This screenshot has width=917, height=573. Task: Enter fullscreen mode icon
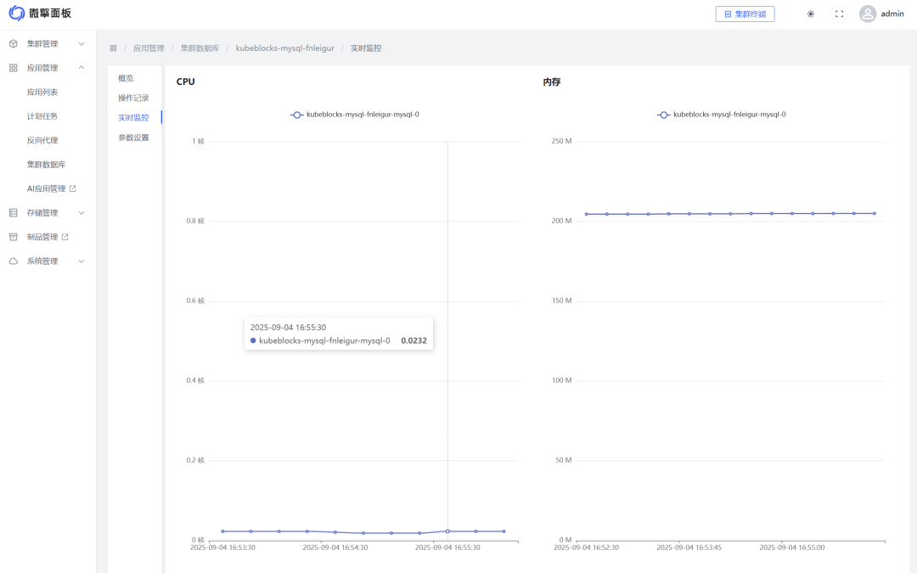pyautogui.click(x=839, y=14)
